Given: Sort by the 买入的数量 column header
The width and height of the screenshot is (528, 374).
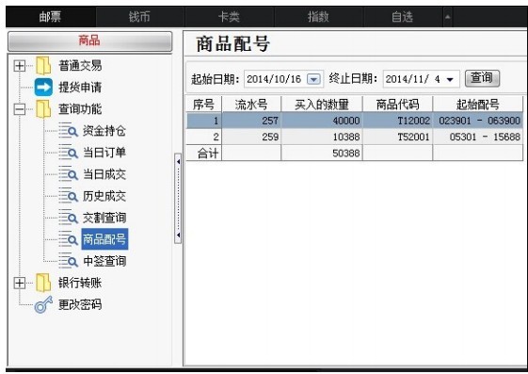Looking at the screenshot, I should [x=322, y=105].
